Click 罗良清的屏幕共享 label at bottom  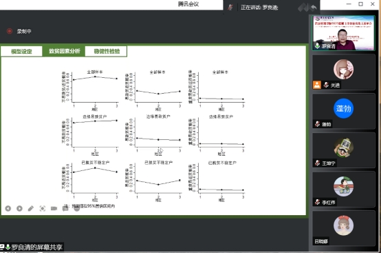(36, 247)
